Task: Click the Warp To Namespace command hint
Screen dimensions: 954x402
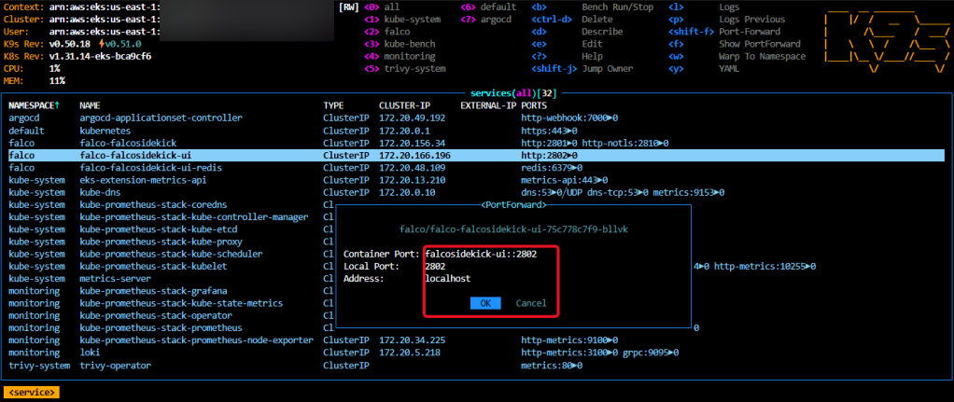Action: point(763,56)
